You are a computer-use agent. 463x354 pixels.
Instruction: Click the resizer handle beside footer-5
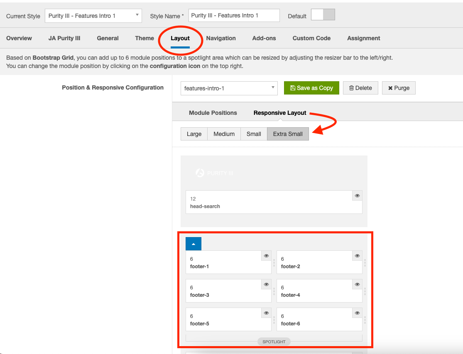coord(274,320)
